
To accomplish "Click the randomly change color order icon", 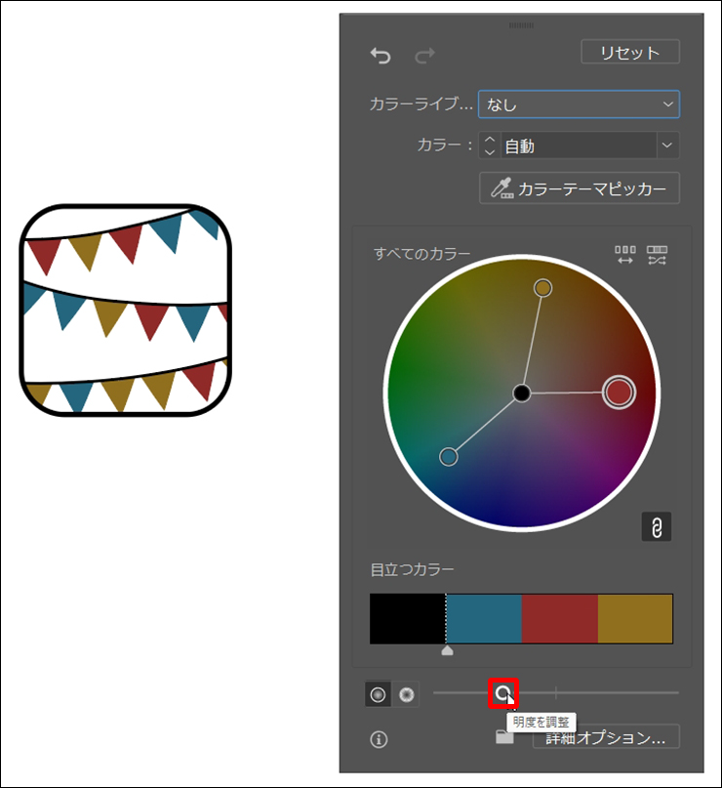I will pos(624,256).
